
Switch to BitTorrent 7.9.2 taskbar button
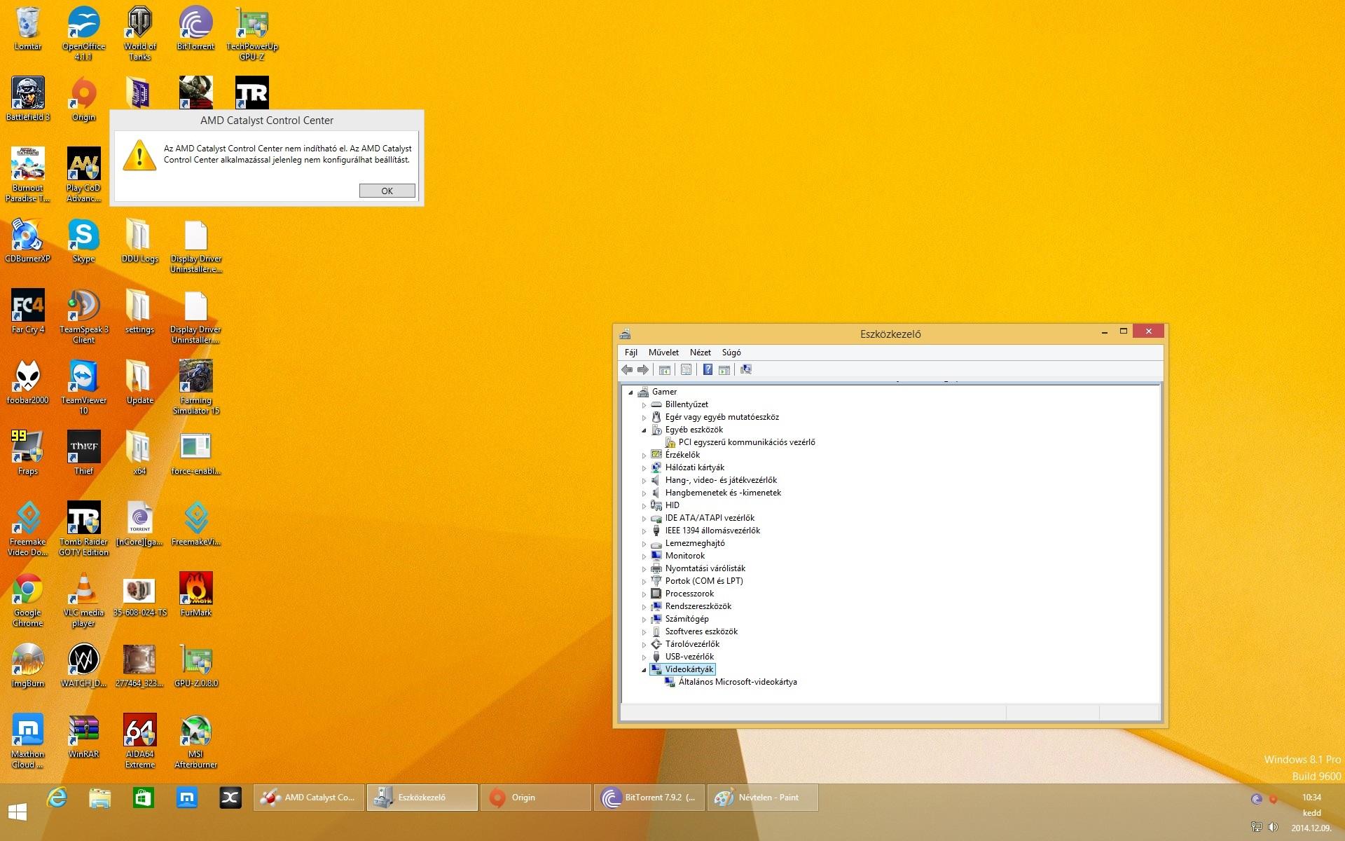649,798
